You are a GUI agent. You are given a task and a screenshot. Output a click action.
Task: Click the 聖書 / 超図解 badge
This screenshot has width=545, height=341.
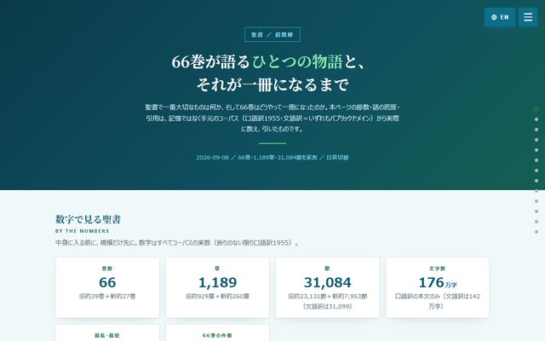coord(272,35)
